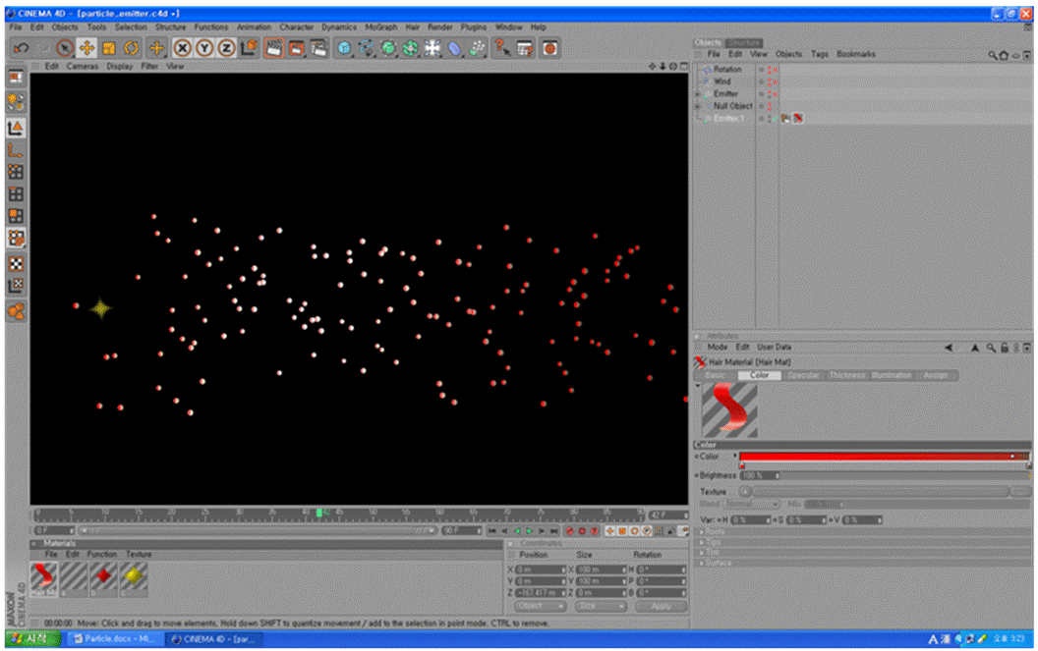Switch to the Structure tab

pyautogui.click(x=744, y=42)
